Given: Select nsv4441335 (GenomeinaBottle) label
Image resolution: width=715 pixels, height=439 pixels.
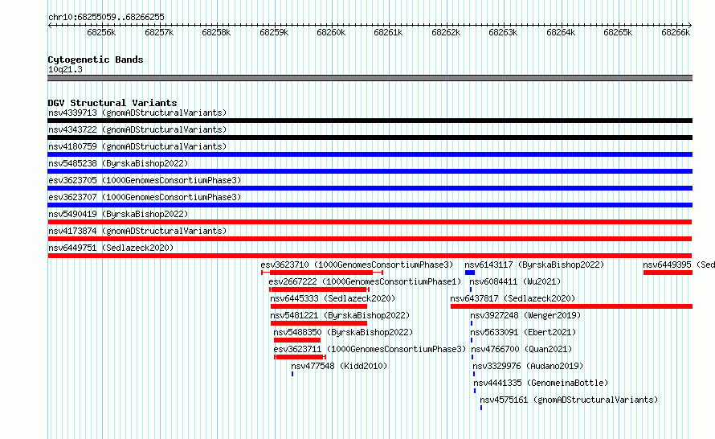Looking at the screenshot, I should pos(541,383).
